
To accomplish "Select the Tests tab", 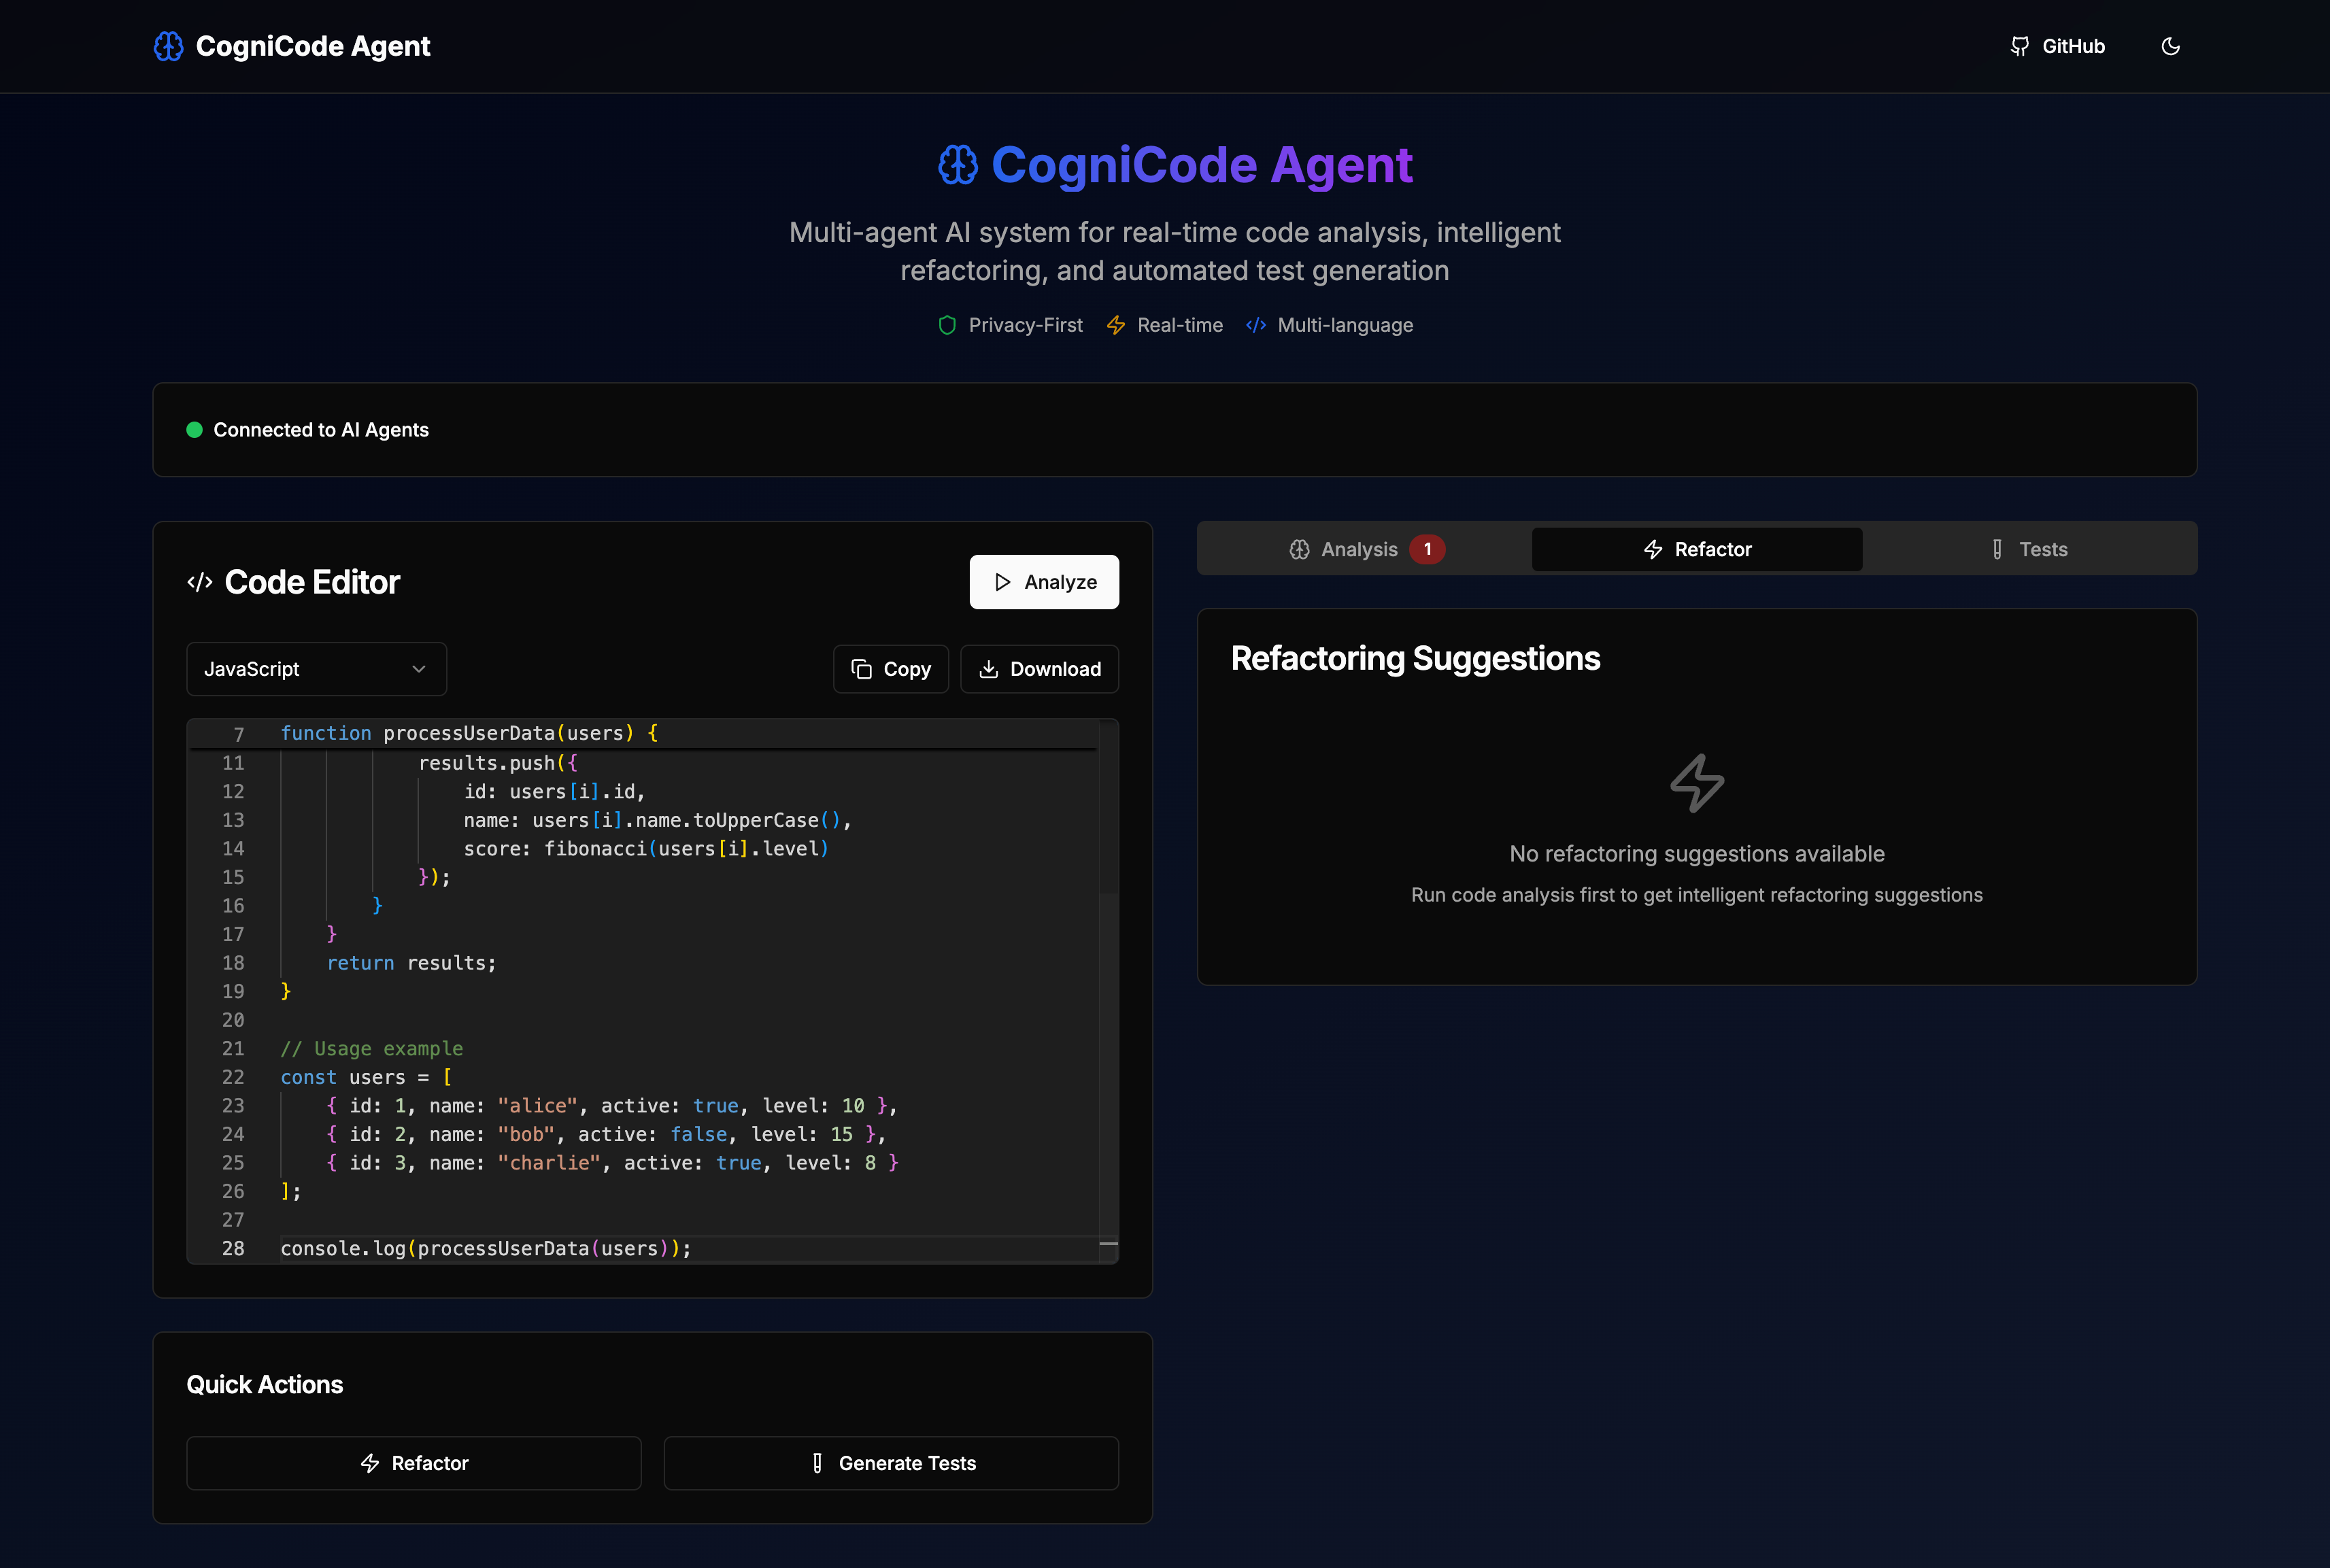I will coord(2029,549).
